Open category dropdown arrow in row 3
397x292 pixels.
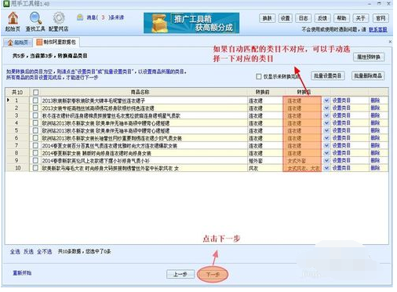326,115
